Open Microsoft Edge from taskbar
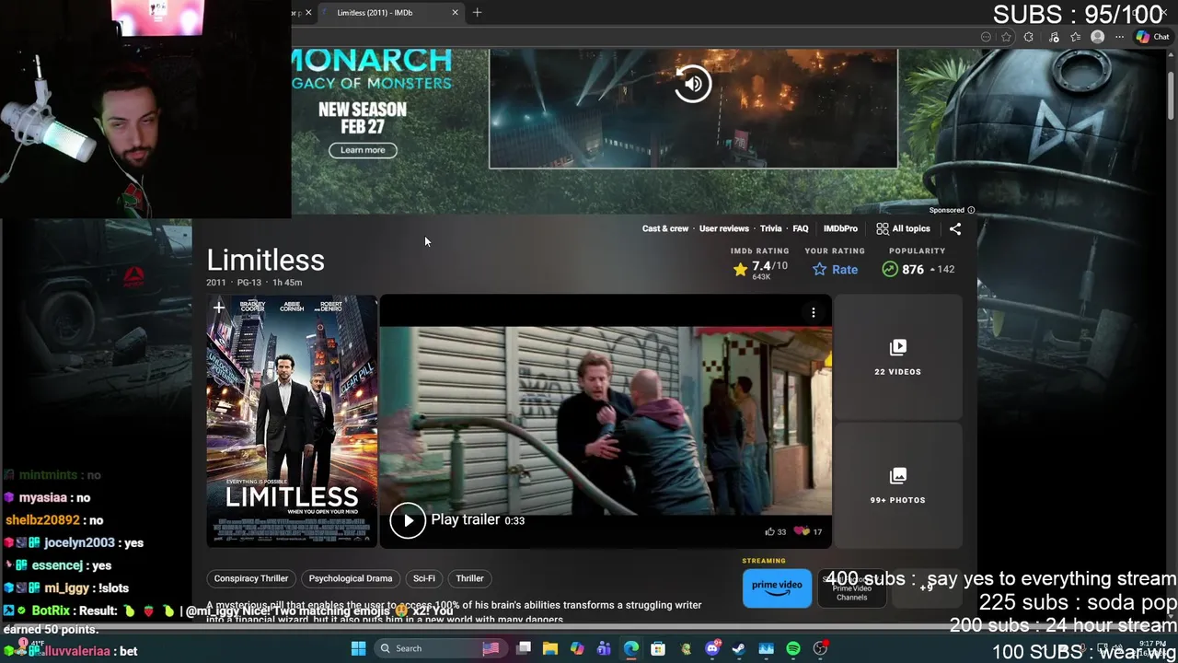Viewport: 1178px width, 663px height. (631, 648)
